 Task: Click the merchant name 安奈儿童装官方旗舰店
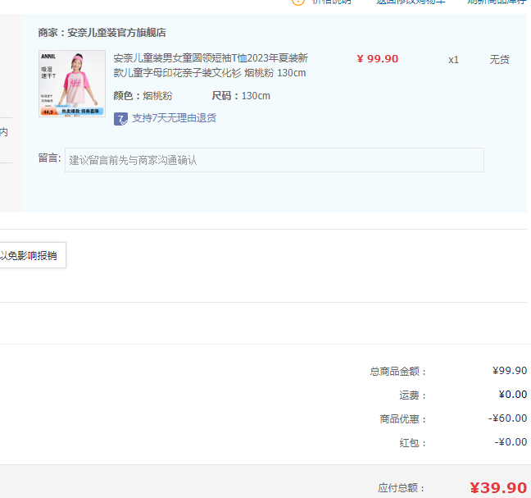coord(116,33)
